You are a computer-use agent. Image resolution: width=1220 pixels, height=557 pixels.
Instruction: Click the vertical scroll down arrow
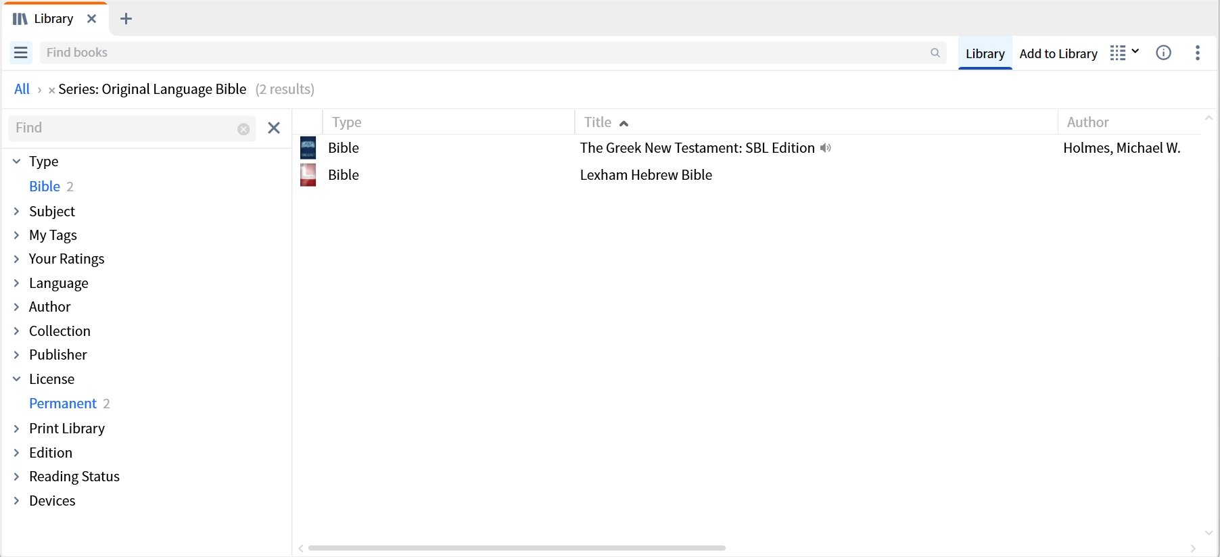1209,533
